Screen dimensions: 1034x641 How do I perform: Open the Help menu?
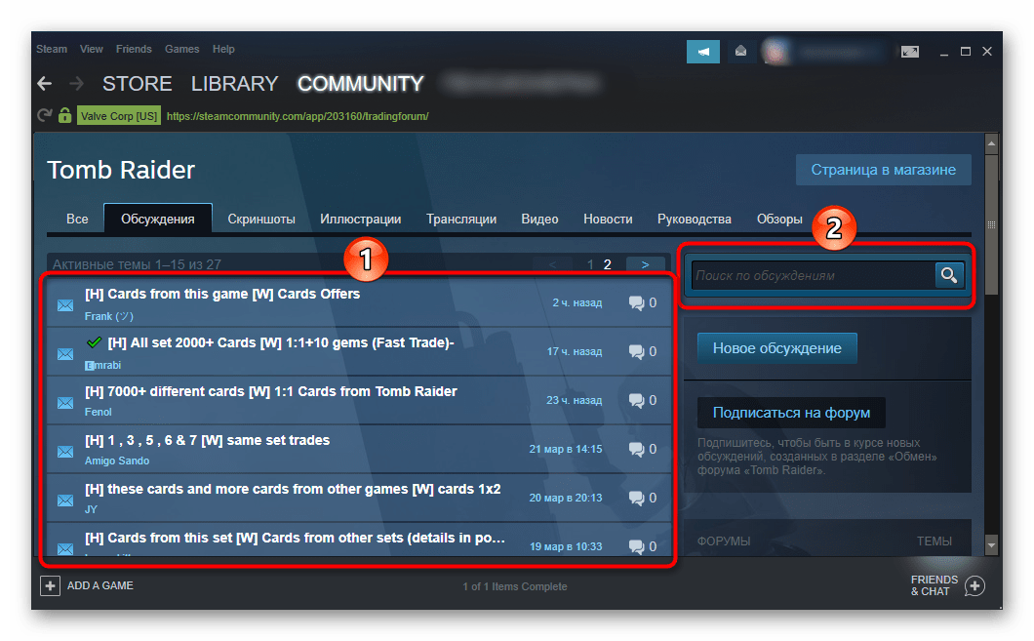pyautogui.click(x=223, y=49)
